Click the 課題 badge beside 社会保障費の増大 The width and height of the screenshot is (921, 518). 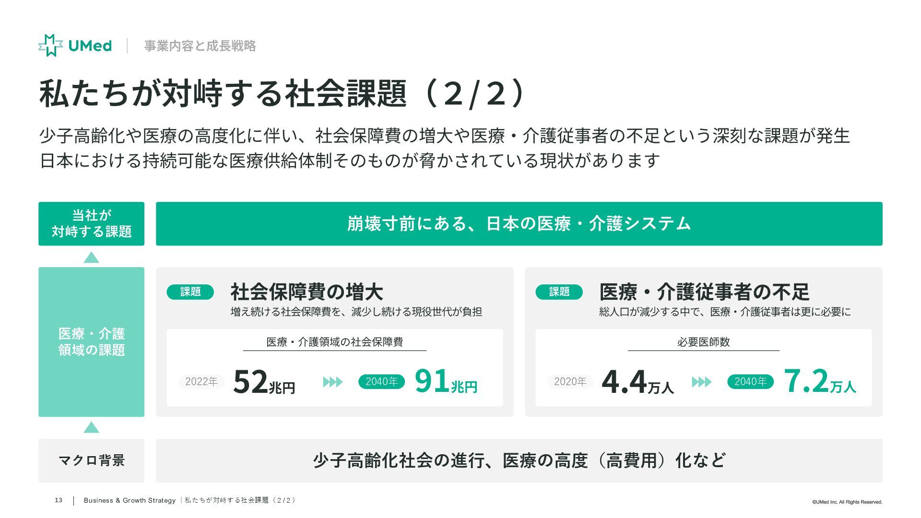(x=190, y=292)
